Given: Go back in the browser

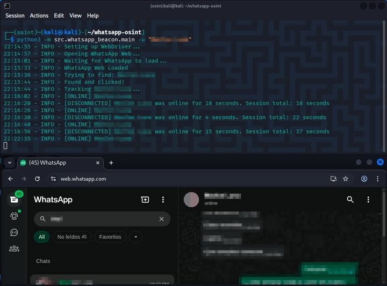Looking at the screenshot, I should pos(10,179).
